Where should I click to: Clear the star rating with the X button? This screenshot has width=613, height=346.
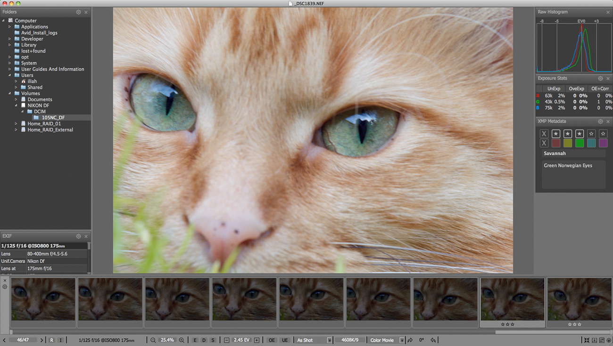(x=544, y=134)
